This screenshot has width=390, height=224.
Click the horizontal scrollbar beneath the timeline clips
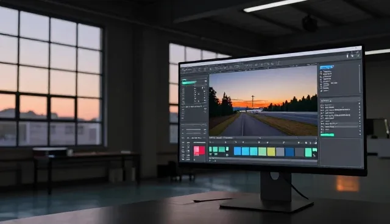tap(263, 158)
